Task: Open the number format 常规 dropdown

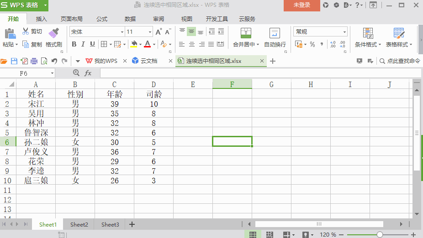Action: tap(344, 32)
